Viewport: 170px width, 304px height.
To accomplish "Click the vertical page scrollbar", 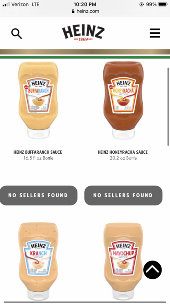I will [x=168, y=107].
